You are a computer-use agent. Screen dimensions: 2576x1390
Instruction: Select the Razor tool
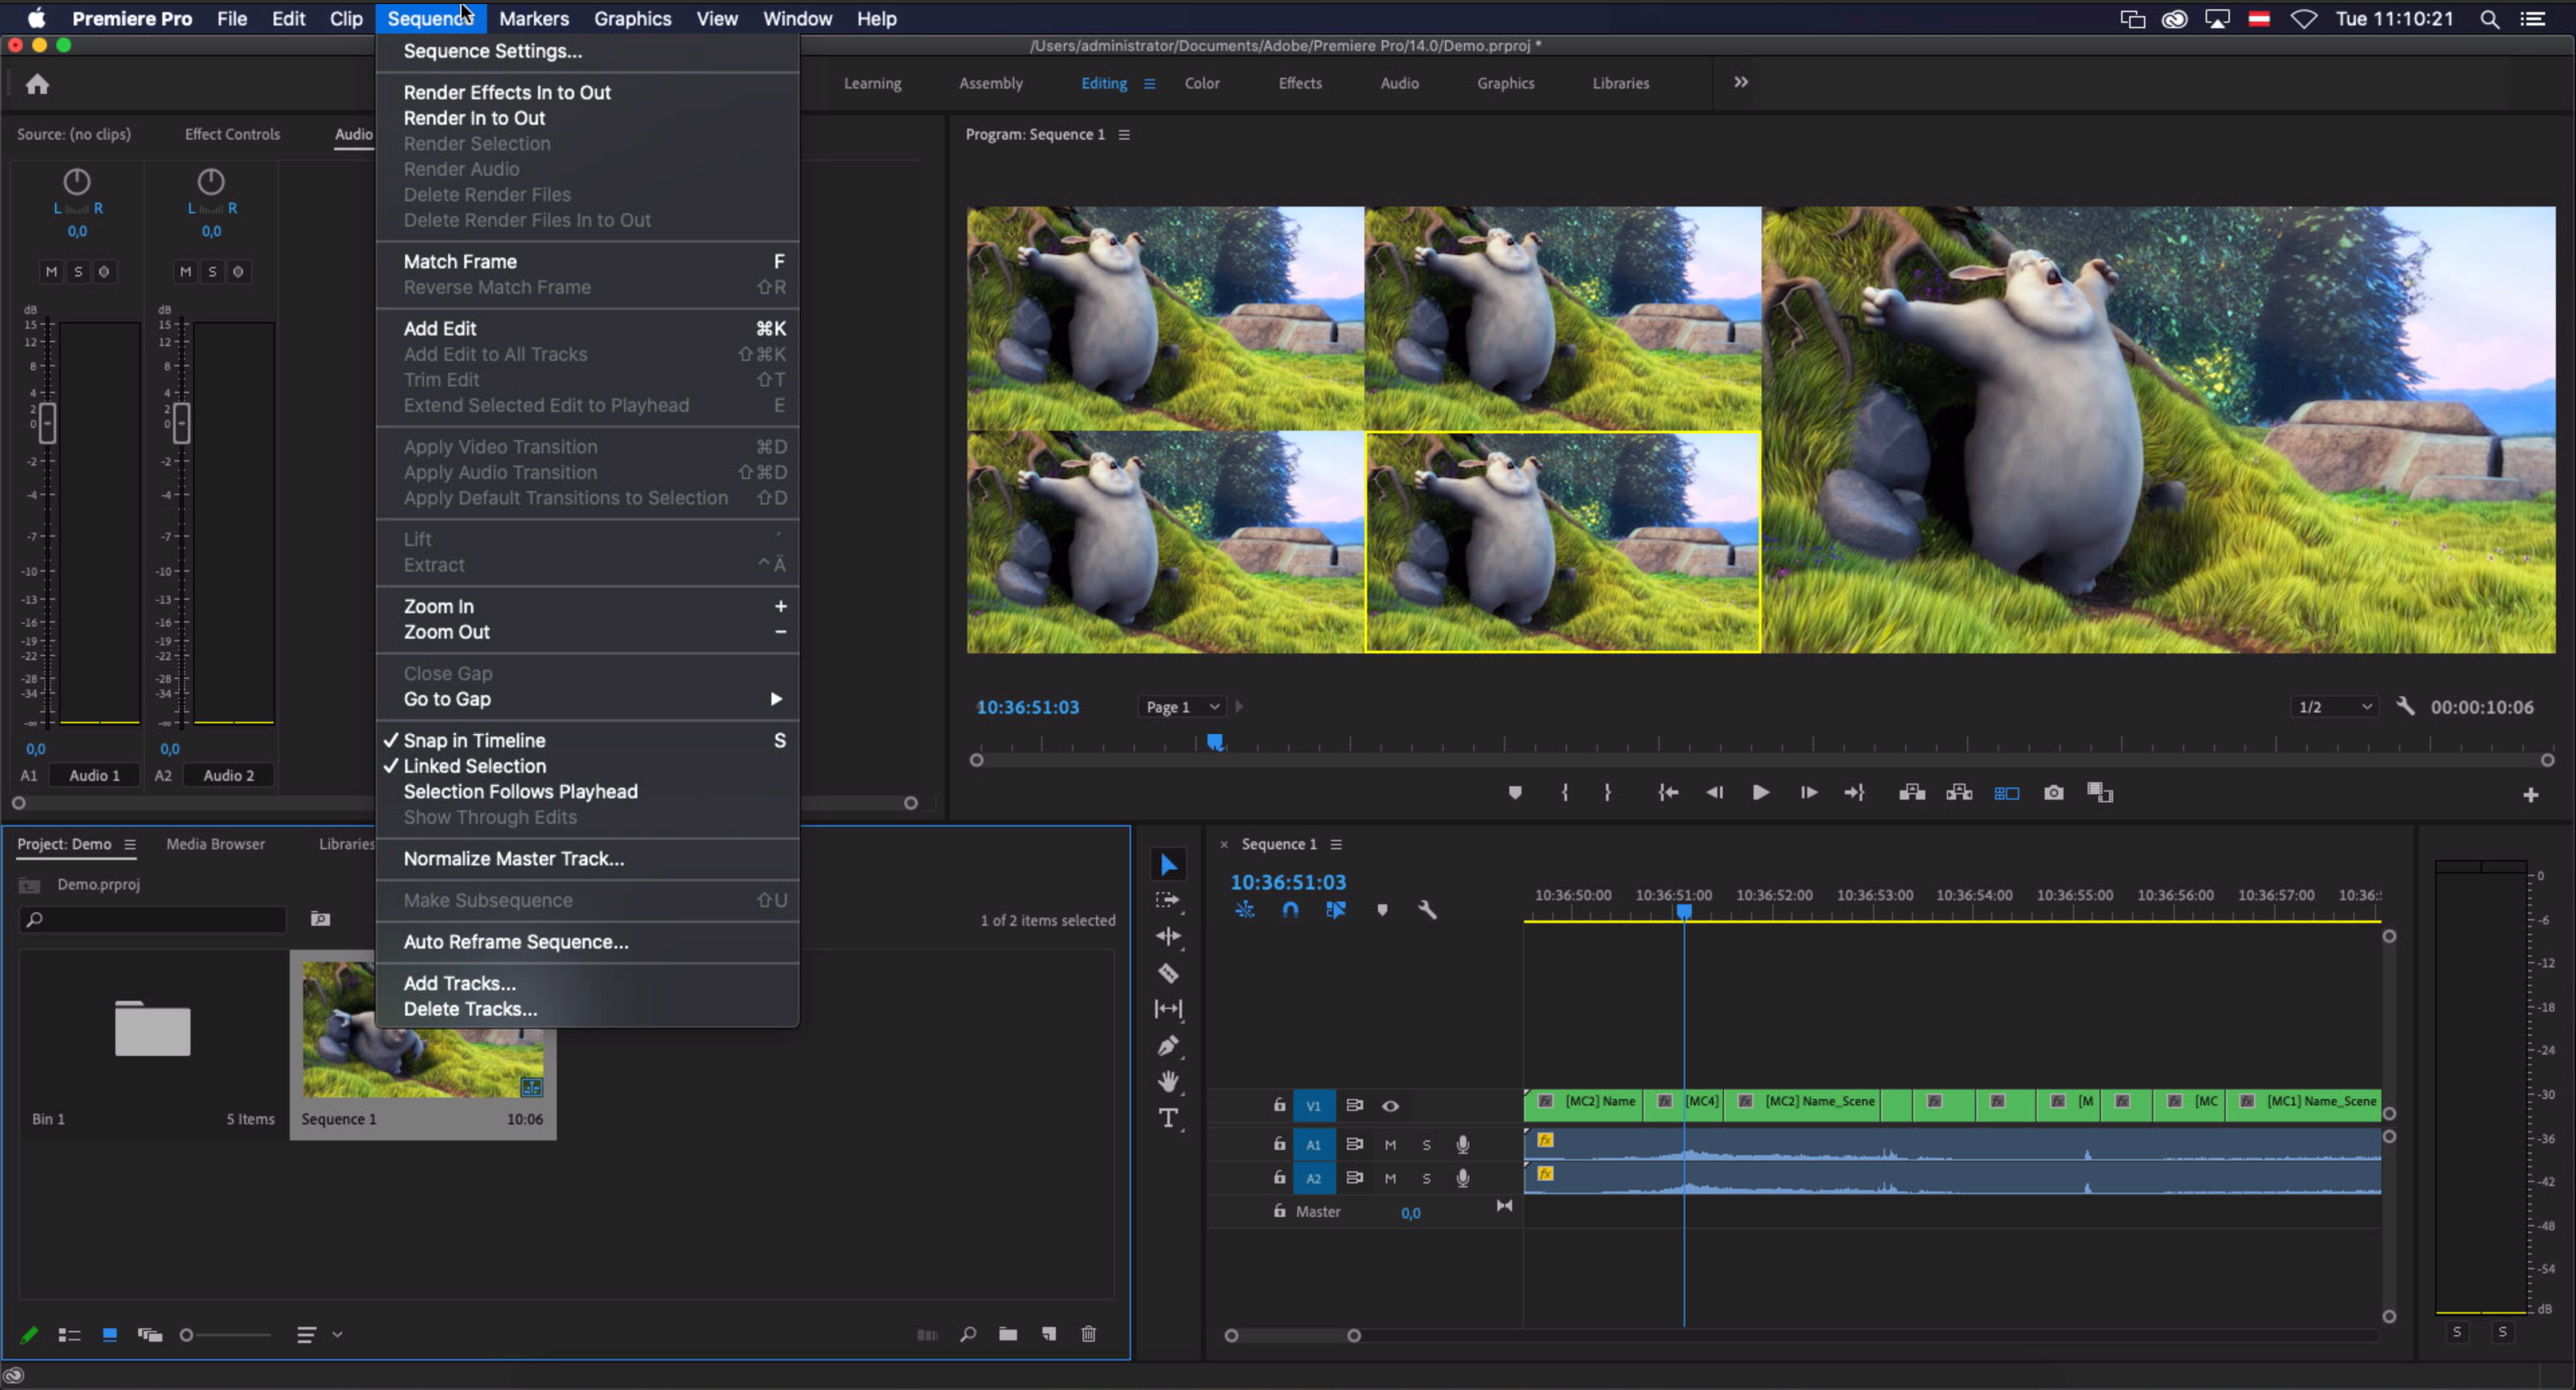coord(1168,973)
